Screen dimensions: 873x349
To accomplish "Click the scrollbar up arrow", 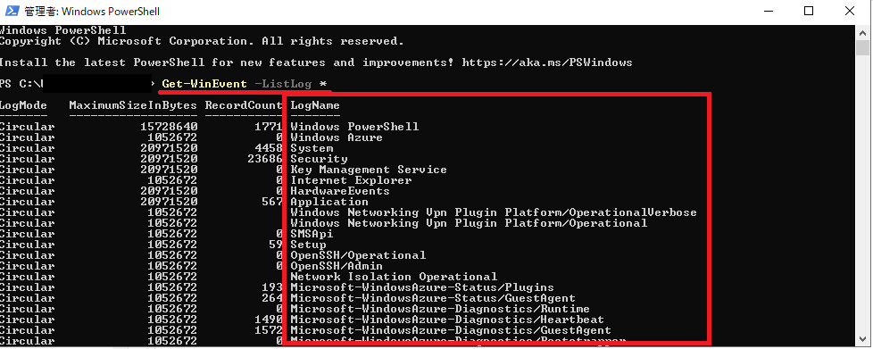I will pyautogui.click(x=863, y=33).
